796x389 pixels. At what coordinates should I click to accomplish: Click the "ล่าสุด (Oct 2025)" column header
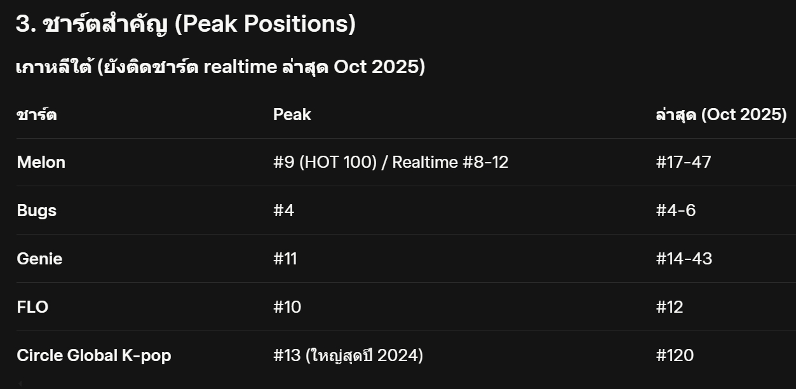(x=721, y=114)
